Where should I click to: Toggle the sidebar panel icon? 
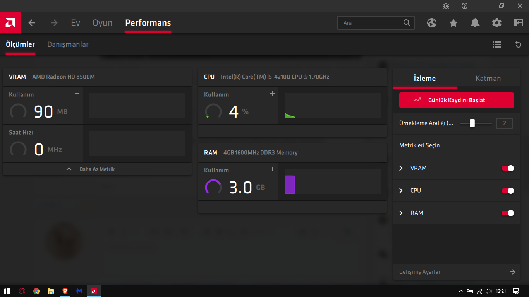tap(519, 23)
